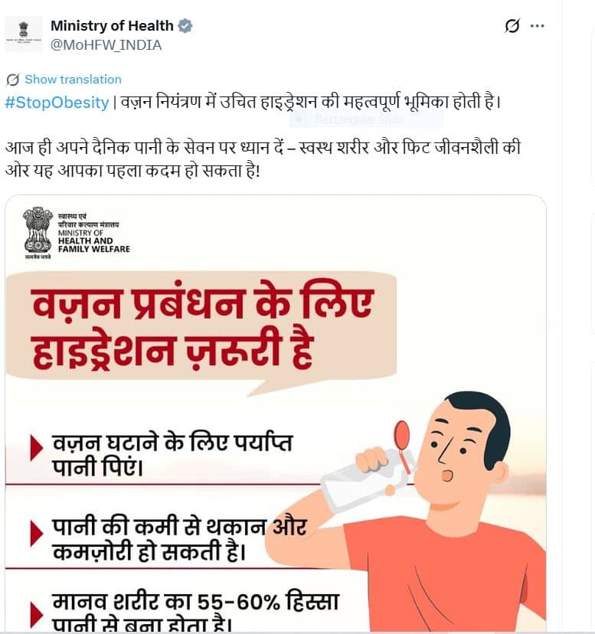Open the three-dot more options menu

[x=537, y=26]
